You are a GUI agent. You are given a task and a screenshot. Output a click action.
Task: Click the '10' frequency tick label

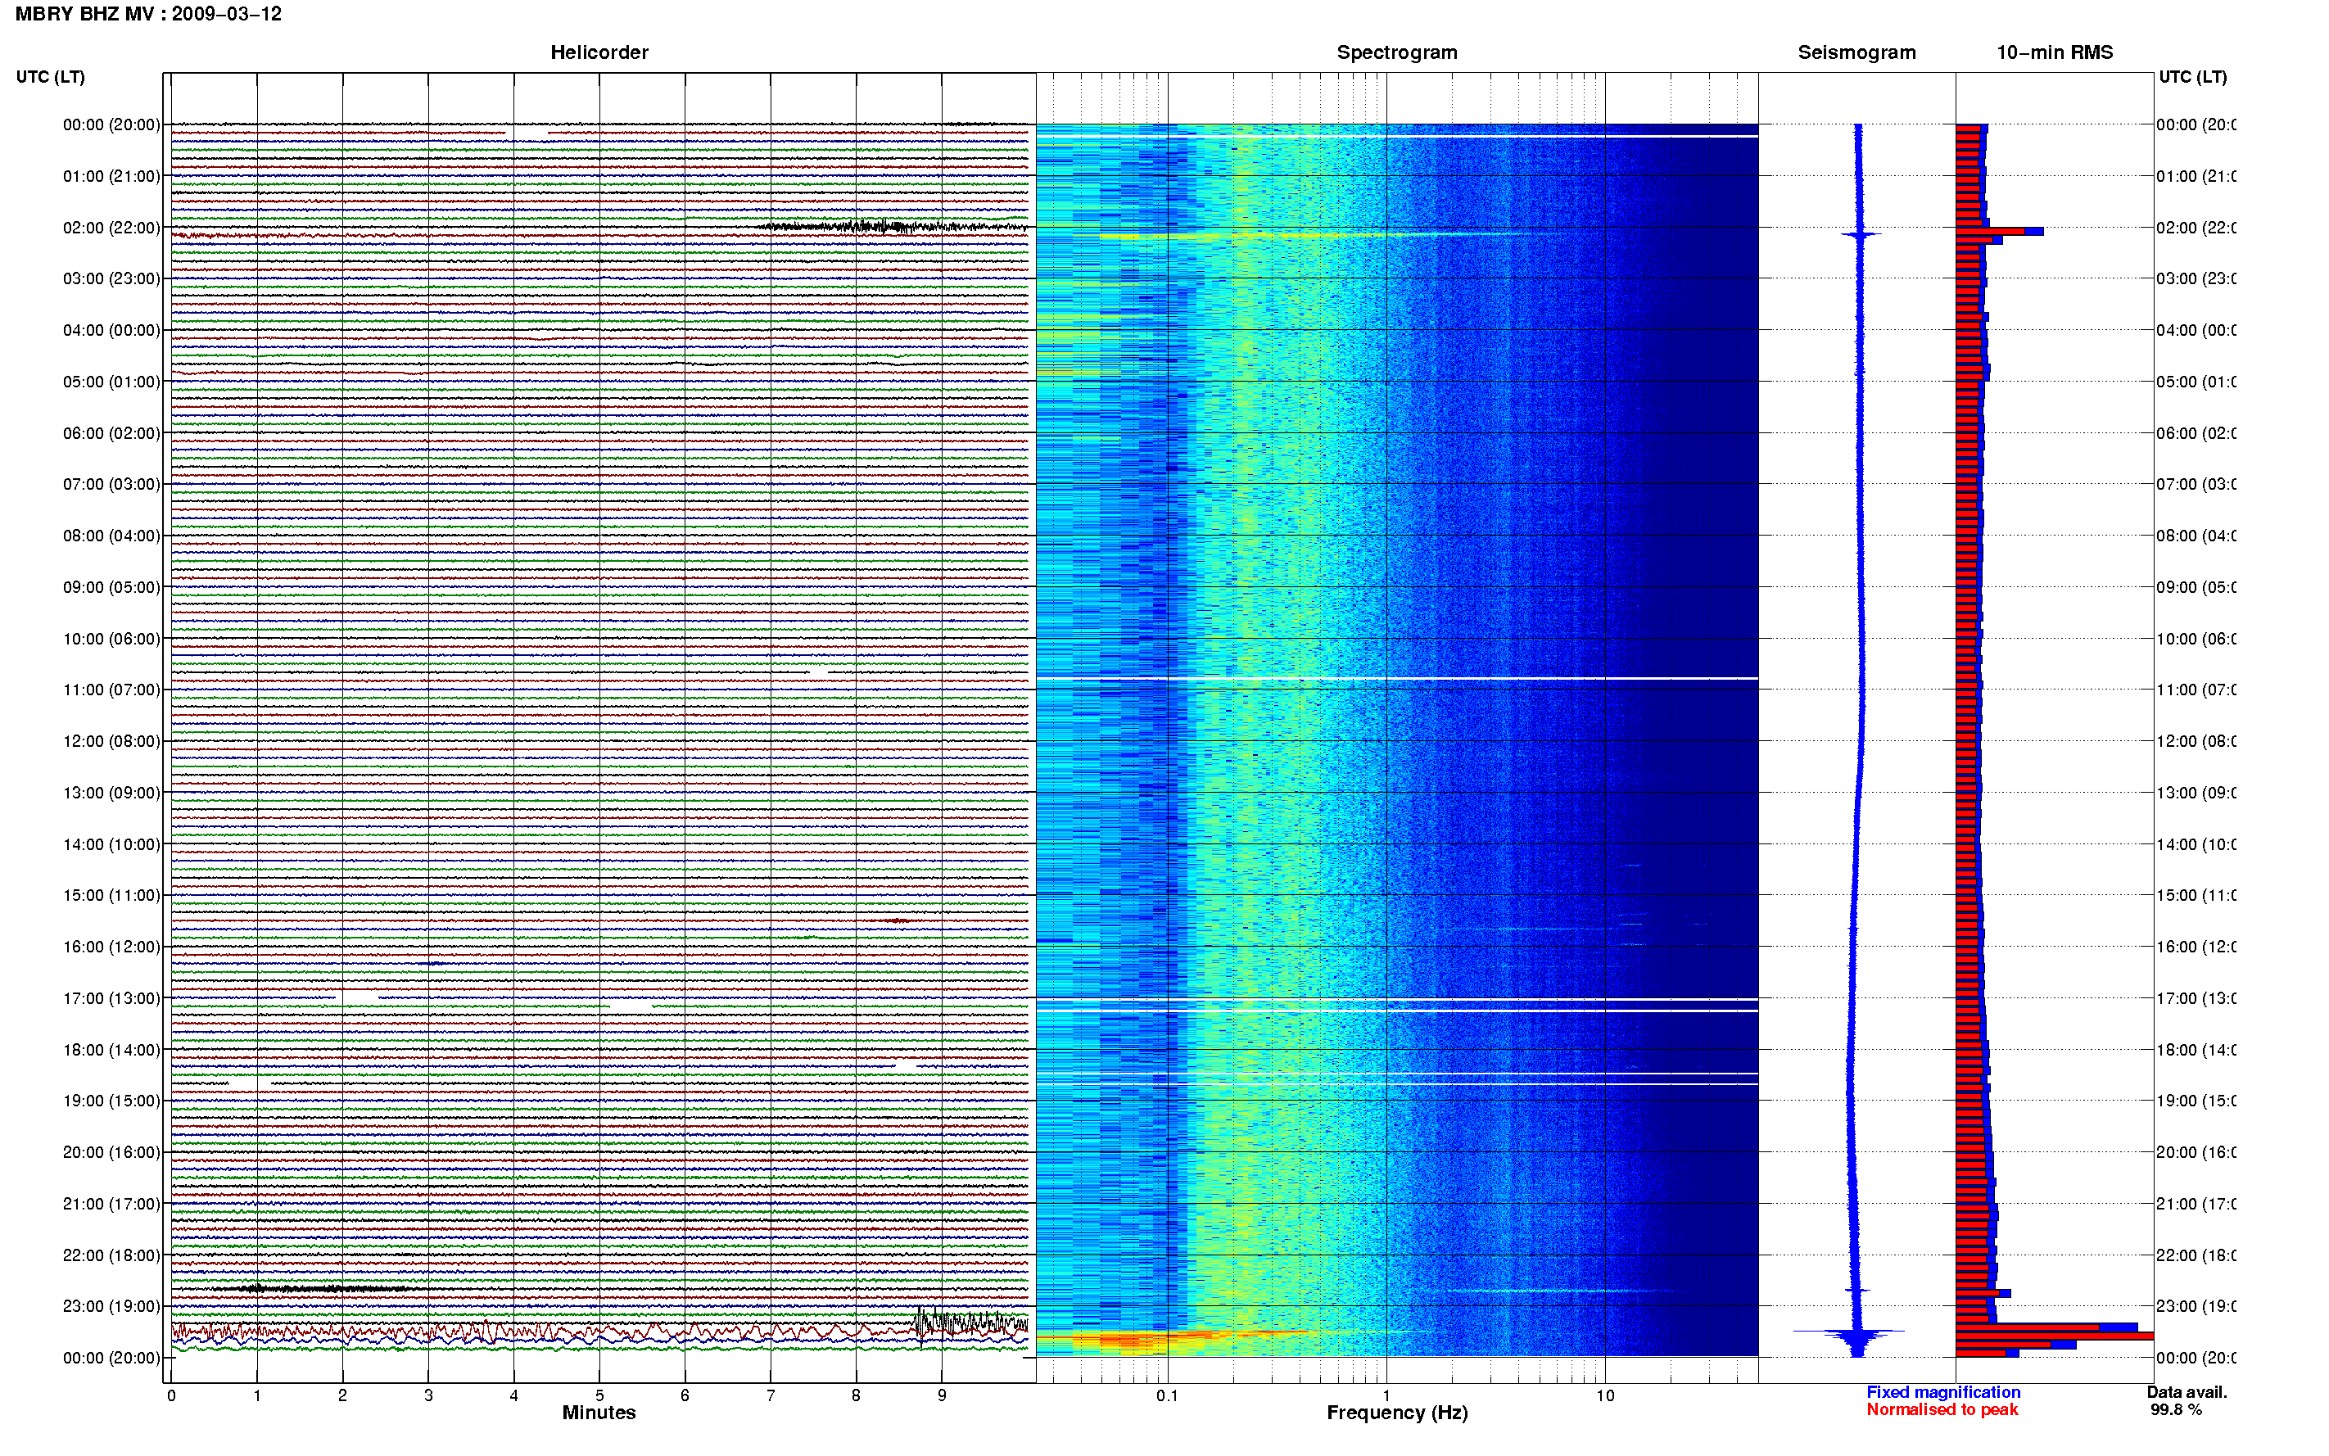[x=1605, y=1395]
